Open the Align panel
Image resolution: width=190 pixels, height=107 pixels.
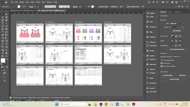(x=150, y=32)
